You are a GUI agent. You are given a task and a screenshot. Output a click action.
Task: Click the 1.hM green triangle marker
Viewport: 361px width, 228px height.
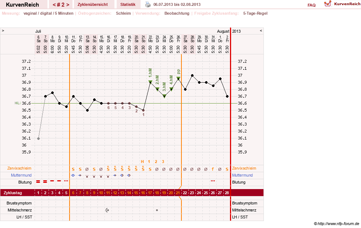coord(151,82)
